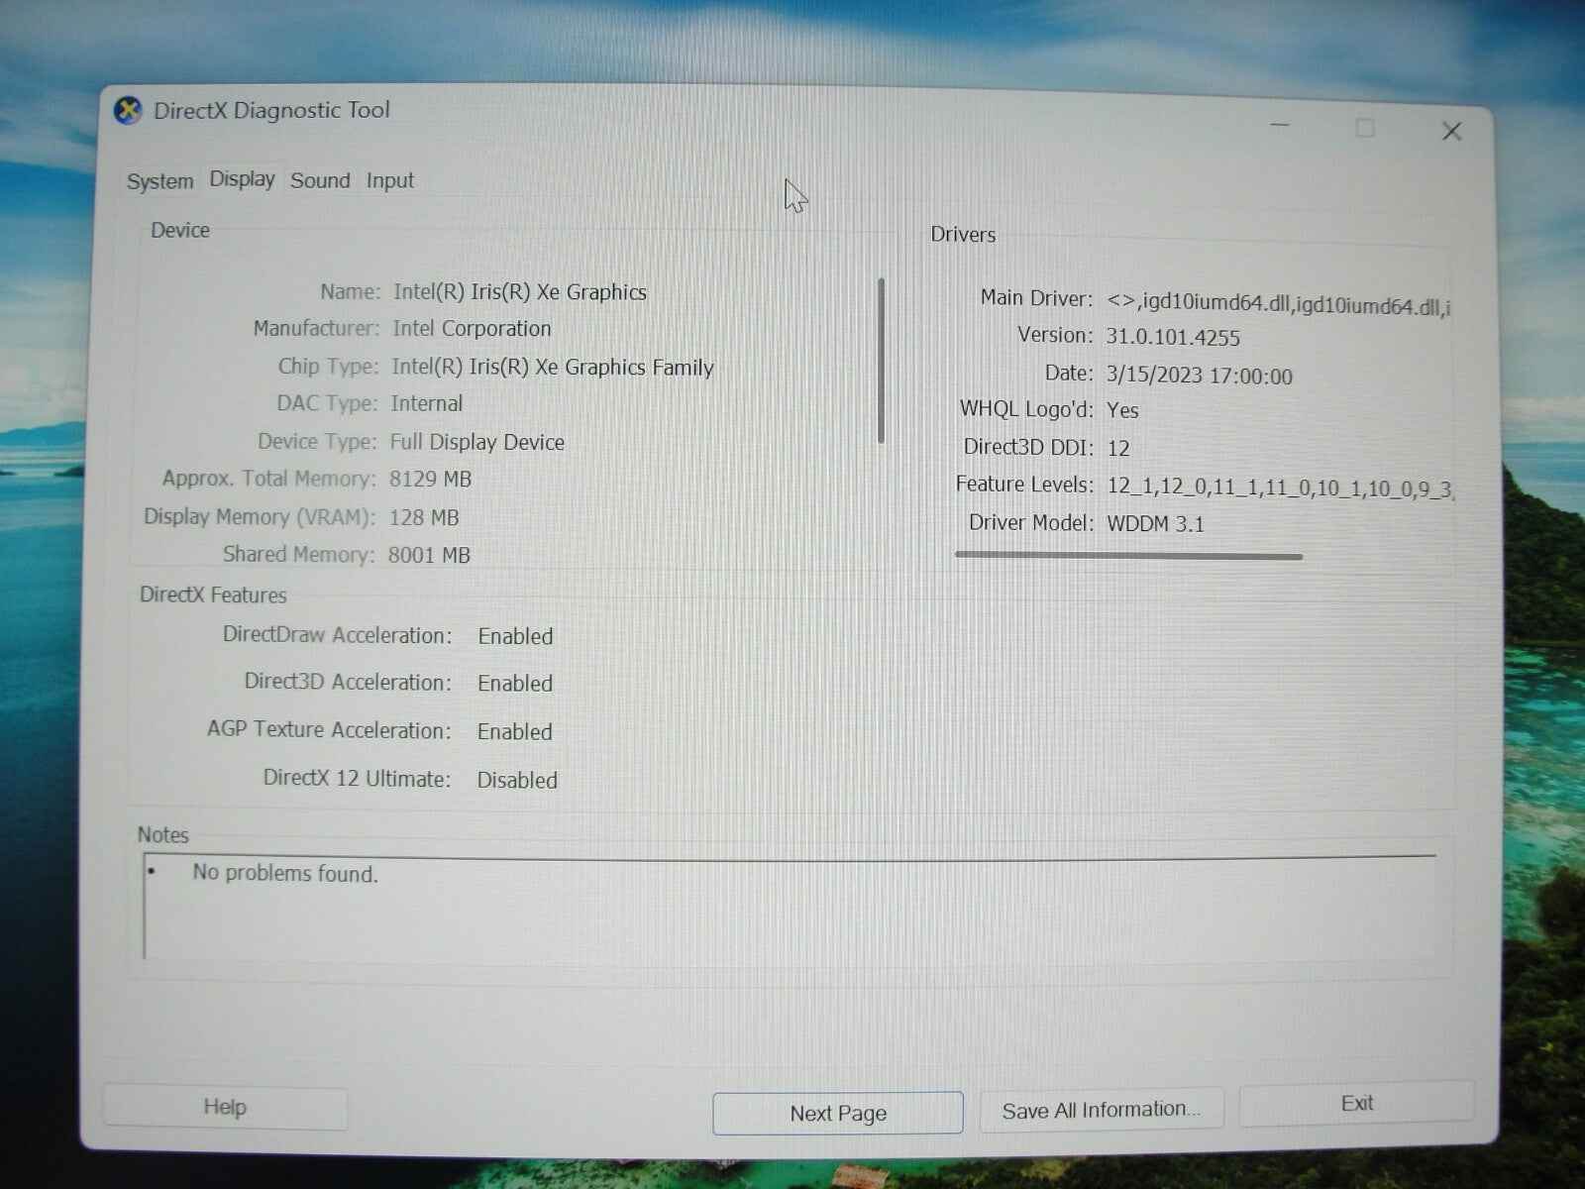Select the Feature Levels value
This screenshot has height=1189, width=1585.
click(1278, 486)
